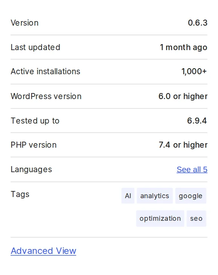The height and width of the screenshot is (275, 218).
Task: Click the 6.0 or higher value
Action: 183,96
